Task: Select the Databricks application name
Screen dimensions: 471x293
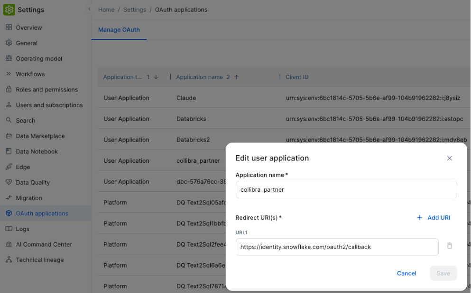Action: pyautogui.click(x=191, y=119)
